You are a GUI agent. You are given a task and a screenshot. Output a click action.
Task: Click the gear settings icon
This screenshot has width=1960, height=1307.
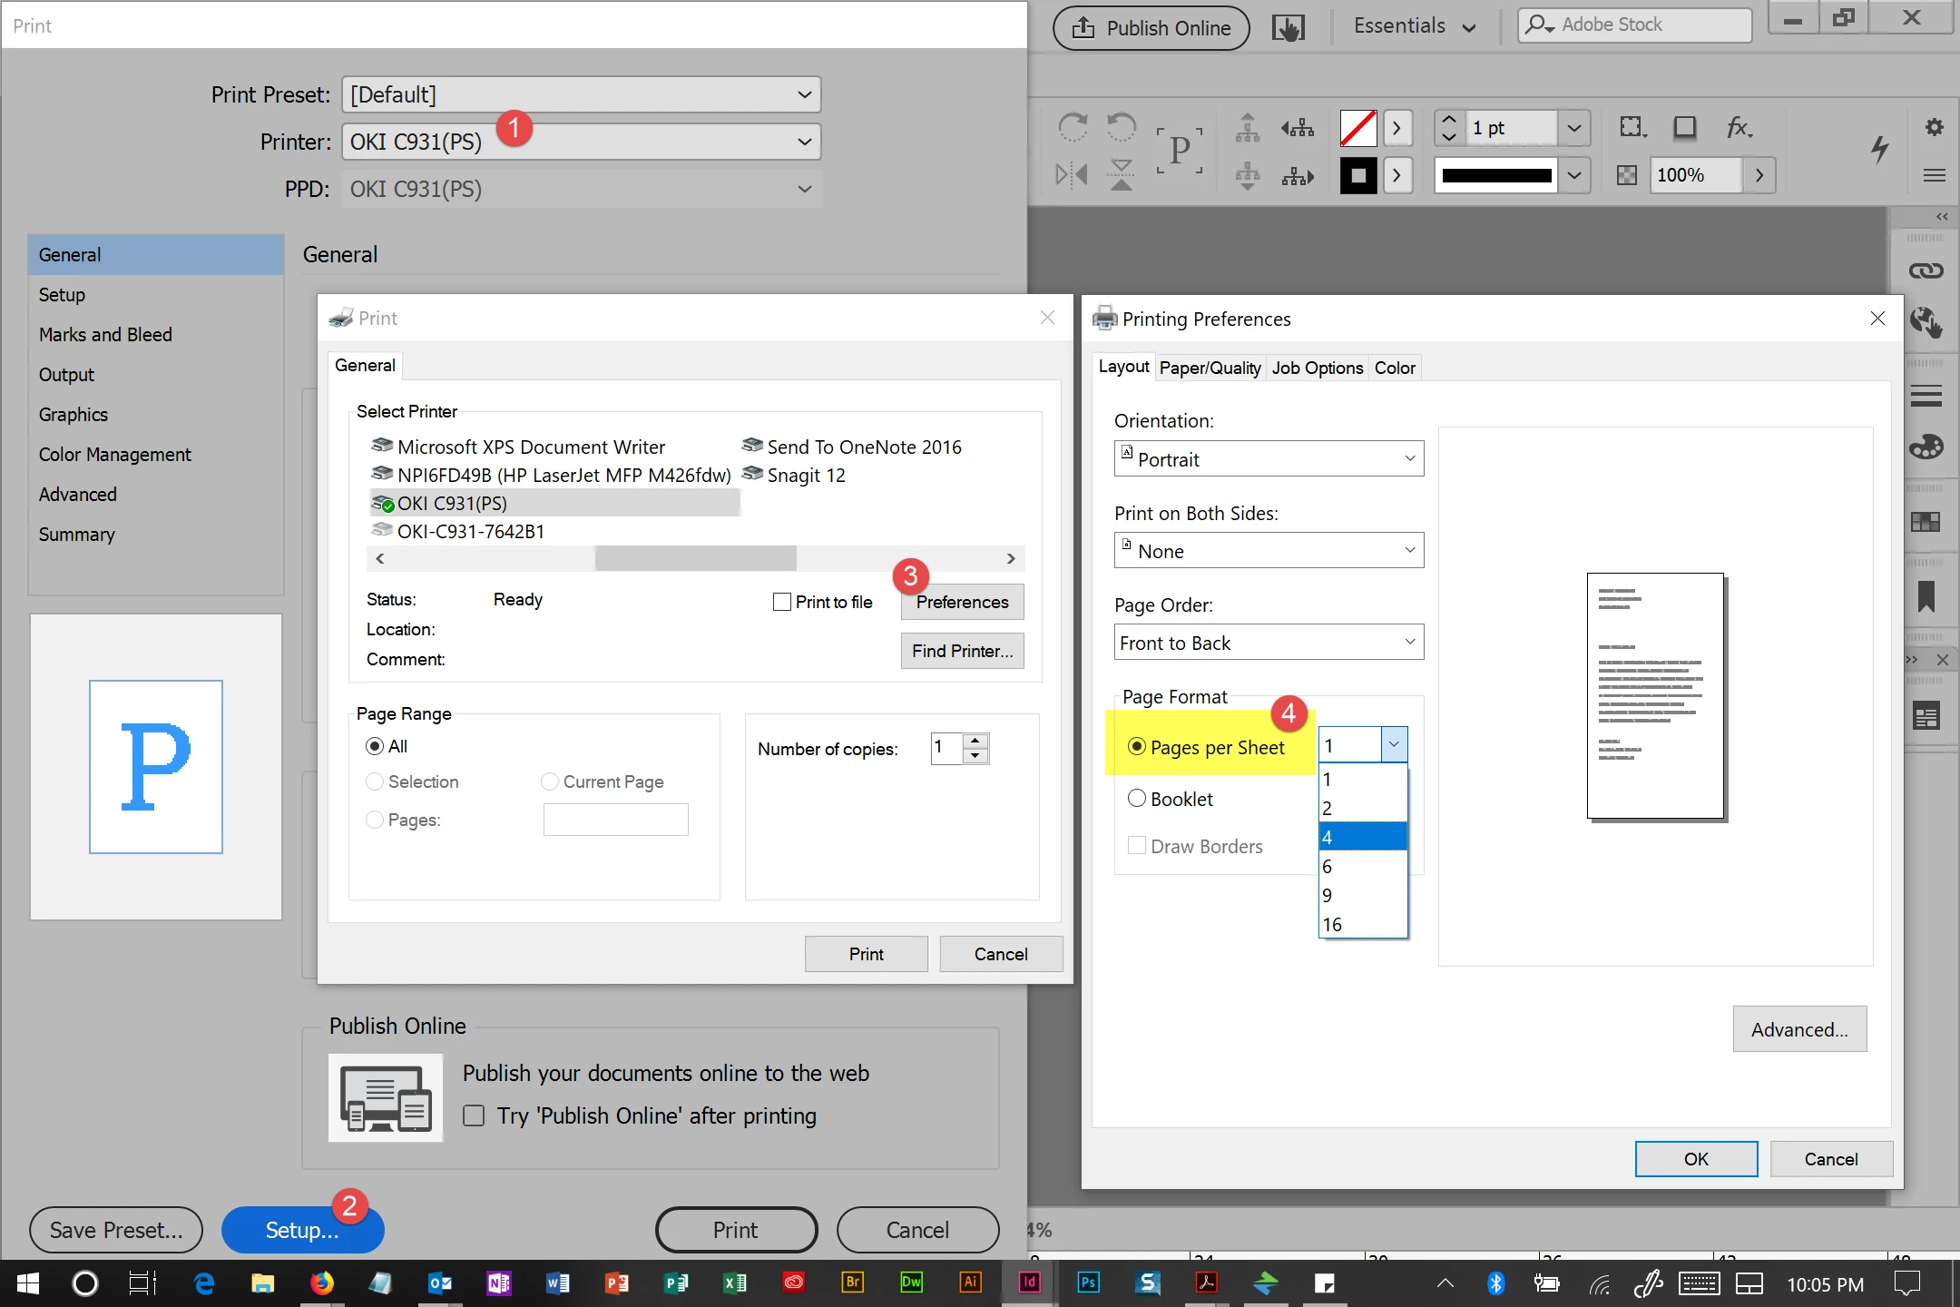point(1934,127)
